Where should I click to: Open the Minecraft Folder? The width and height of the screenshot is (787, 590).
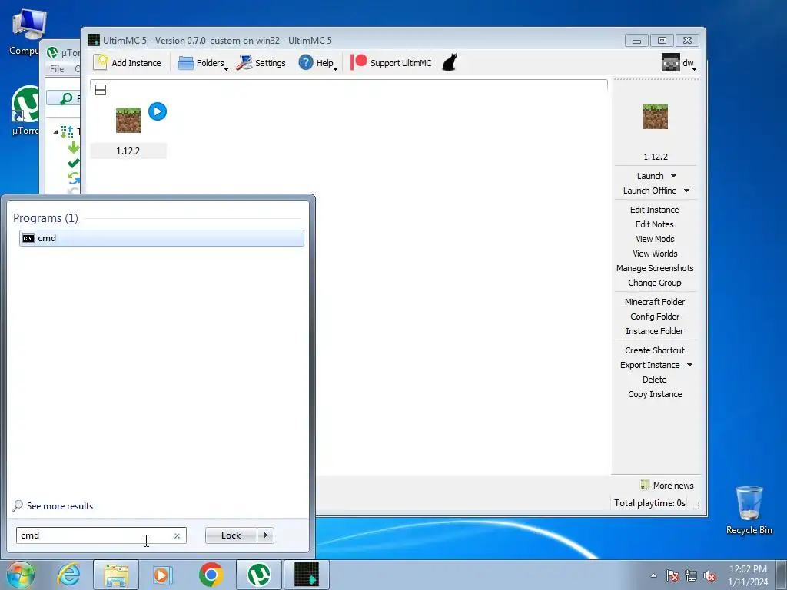click(x=655, y=301)
